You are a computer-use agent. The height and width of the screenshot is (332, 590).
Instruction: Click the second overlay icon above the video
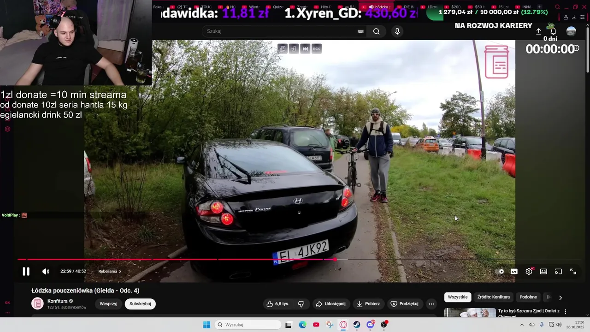point(294,48)
